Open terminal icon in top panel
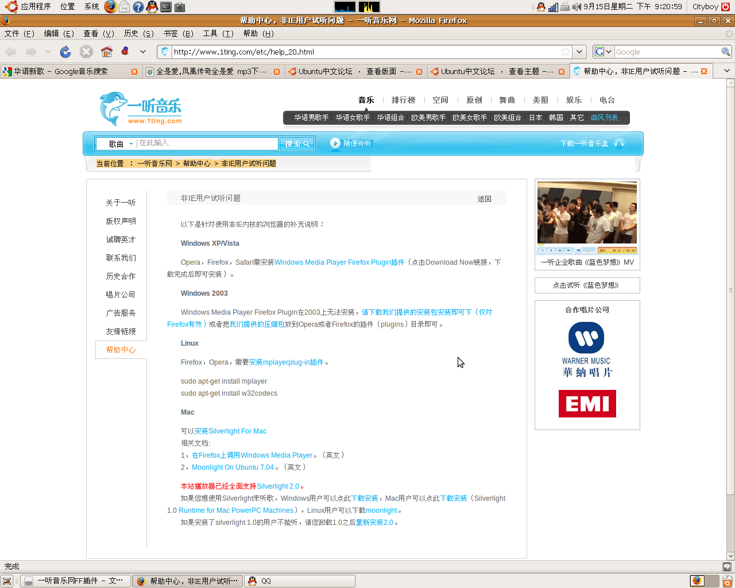This screenshot has height=588, width=735. point(166,7)
